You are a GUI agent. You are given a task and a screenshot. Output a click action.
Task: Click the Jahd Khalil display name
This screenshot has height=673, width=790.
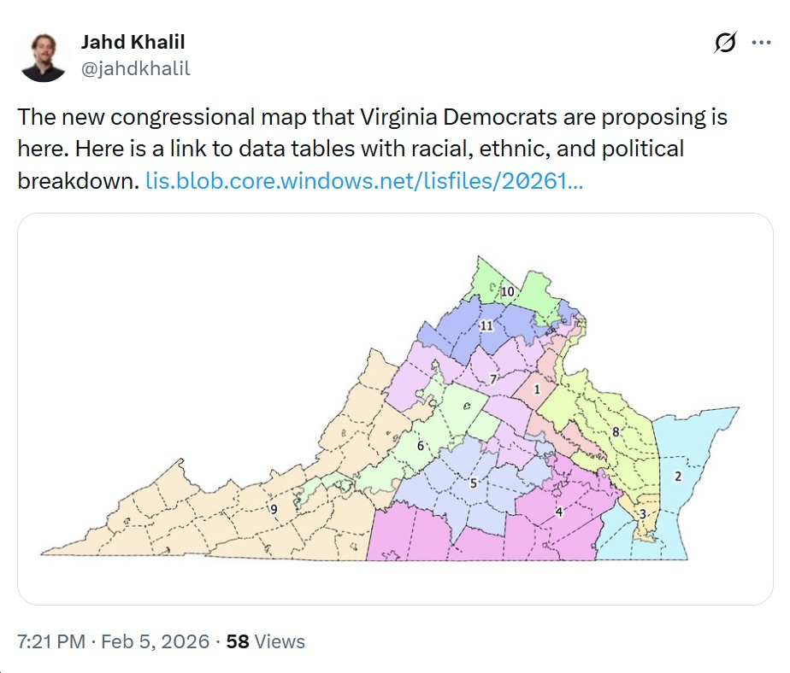pos(133,42)
